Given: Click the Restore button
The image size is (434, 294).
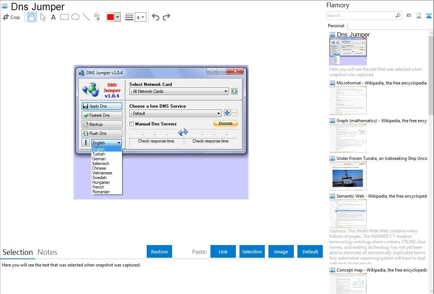Looking at the screenshot, I should [x=159, y=252].
